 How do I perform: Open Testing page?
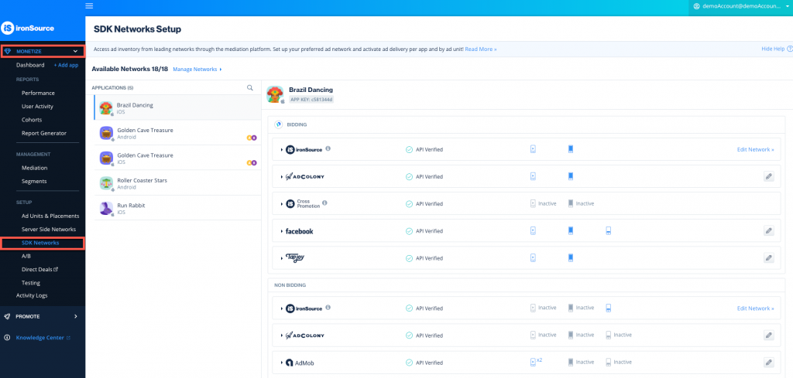pos(31,283)
